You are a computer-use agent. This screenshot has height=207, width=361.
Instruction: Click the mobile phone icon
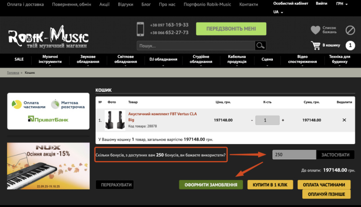click(141, 29)
